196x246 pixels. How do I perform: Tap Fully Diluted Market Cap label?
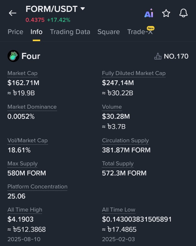tap(134, 73)
